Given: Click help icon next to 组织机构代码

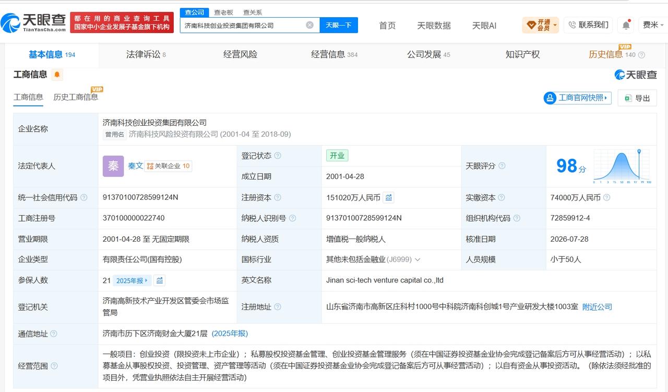Looking at the screenshot, I should [517, 218].
